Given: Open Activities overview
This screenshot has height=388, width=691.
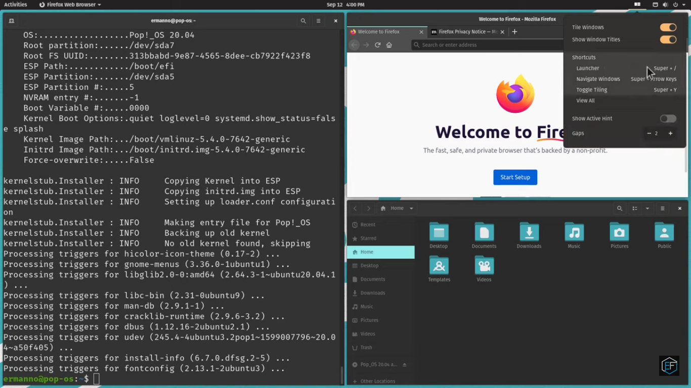Looking at the screenshot, I should (x=15, y=5).
